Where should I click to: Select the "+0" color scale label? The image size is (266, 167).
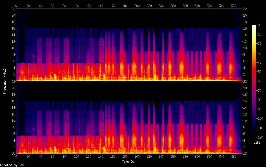[258, 25]
